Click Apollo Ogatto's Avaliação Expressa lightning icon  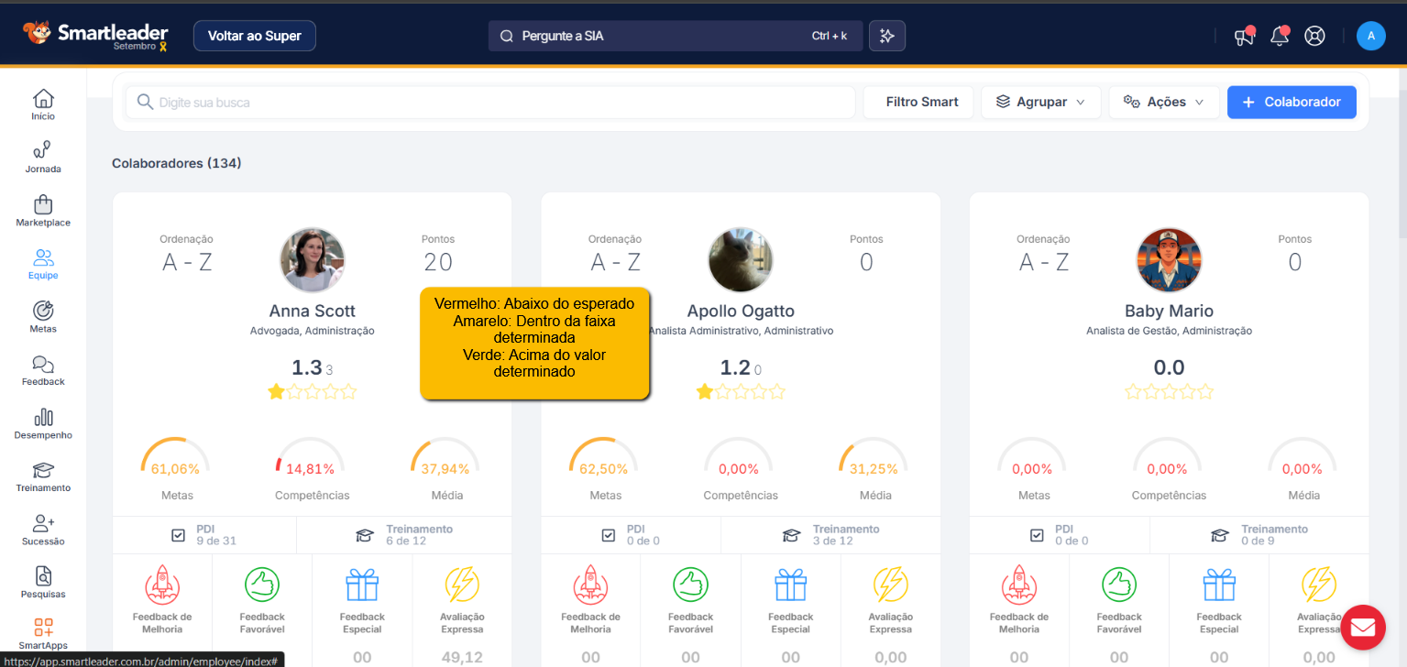click(890, 584)
